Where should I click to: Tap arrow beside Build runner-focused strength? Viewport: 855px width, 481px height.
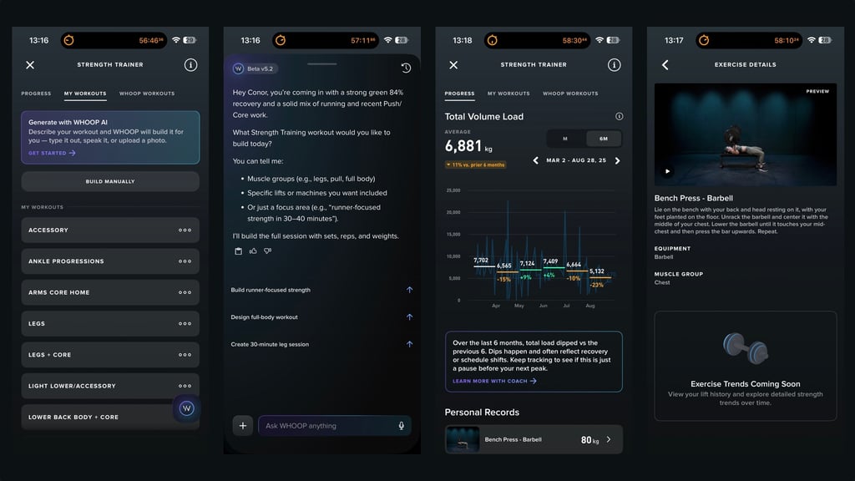pos(409,290)
